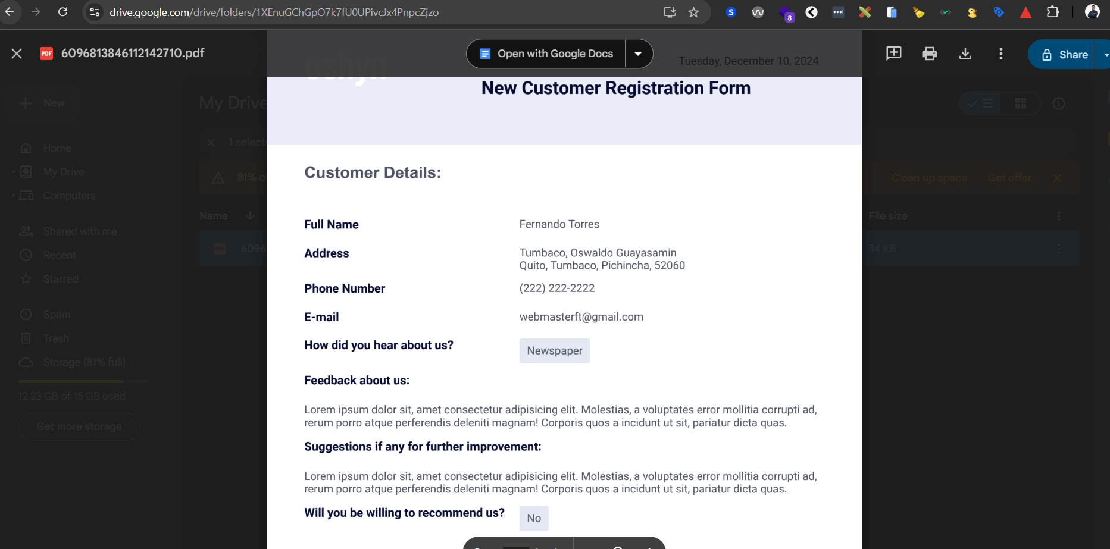This screenshot has height=549, width=1110.
Task: Click Open with Google Docs
Action: 546,54
